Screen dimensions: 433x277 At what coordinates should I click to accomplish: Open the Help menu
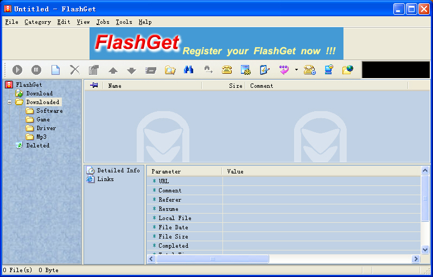(x=145, y=22)
